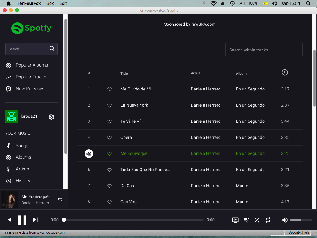Open the play queue icon
The height and width of the screenshot is (238, 317).
[x=246, y=220]
